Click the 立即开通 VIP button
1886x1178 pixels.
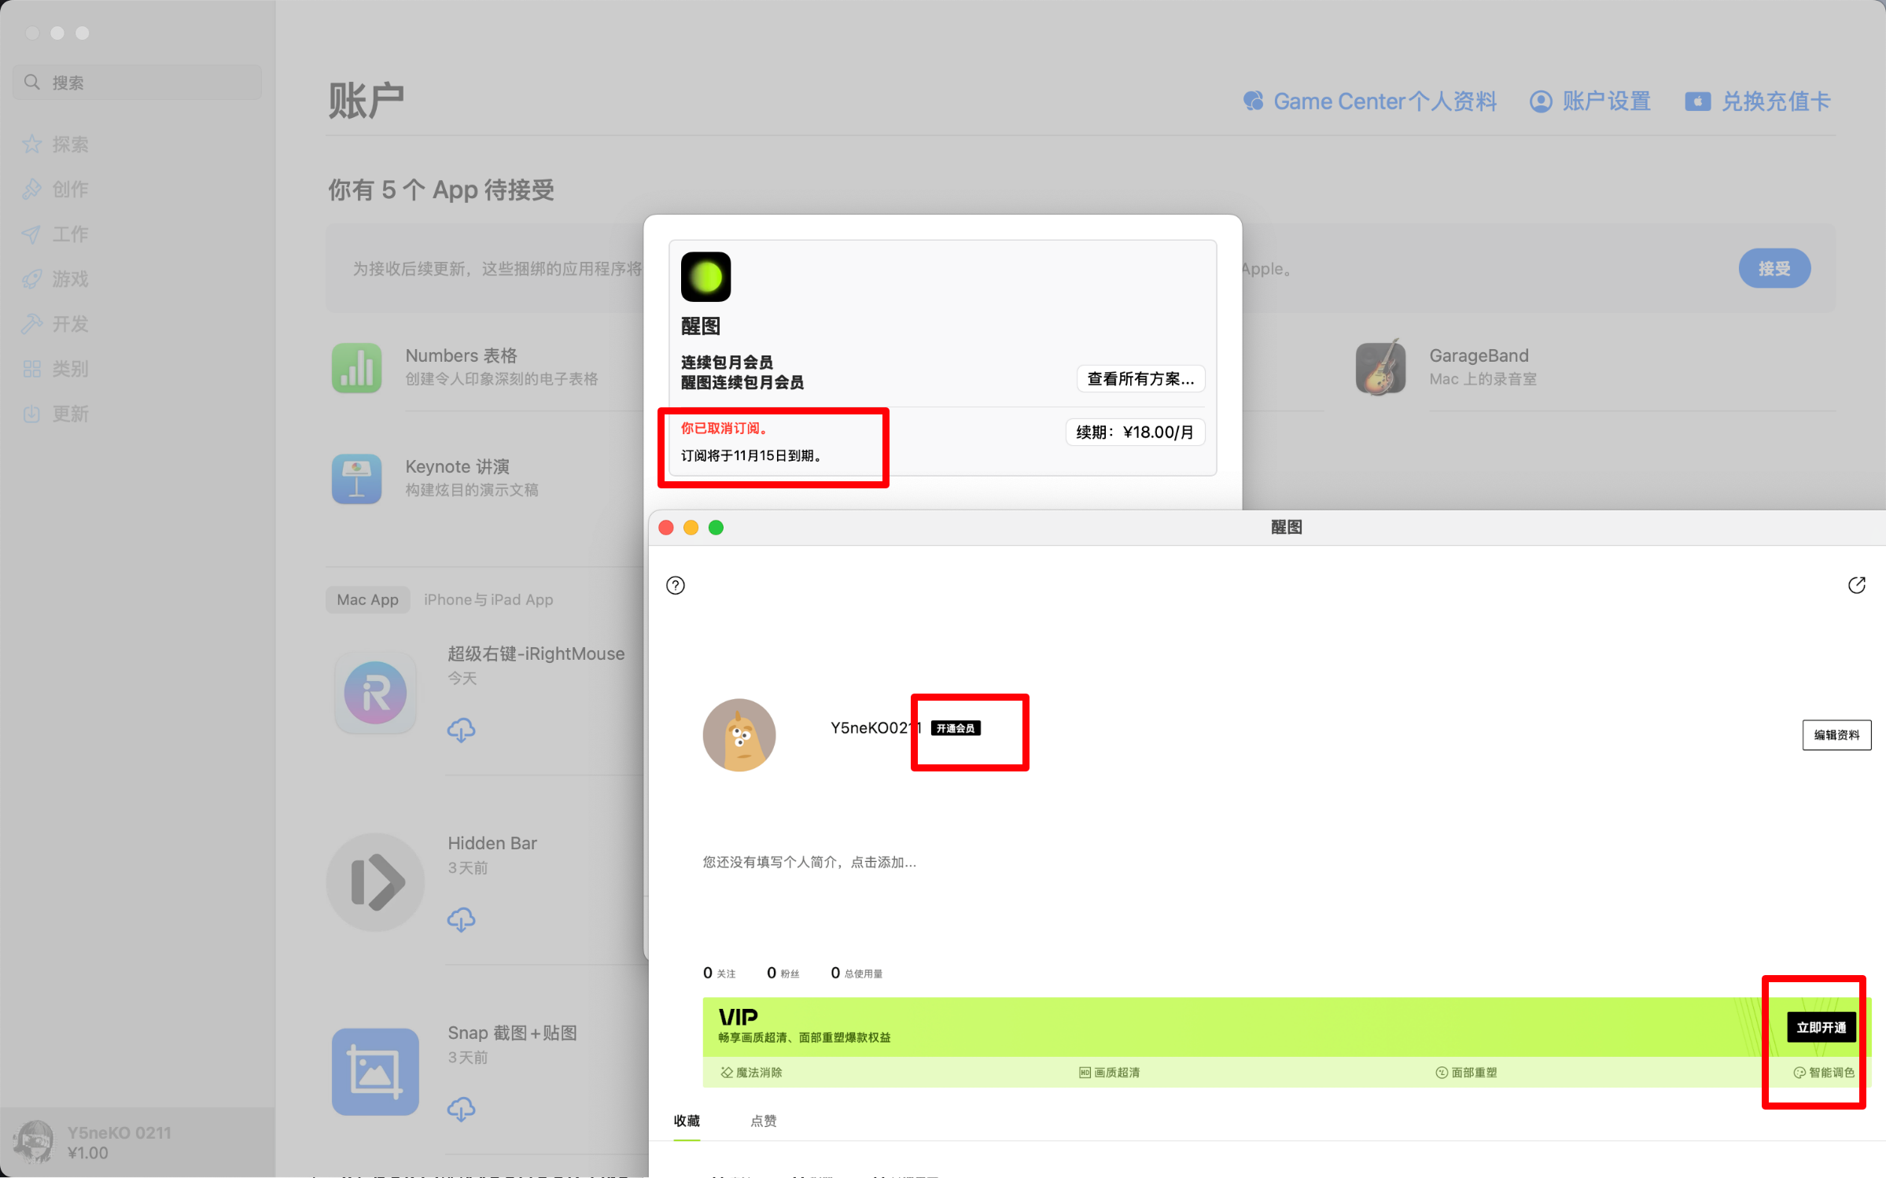(x=1820, y=1027)
